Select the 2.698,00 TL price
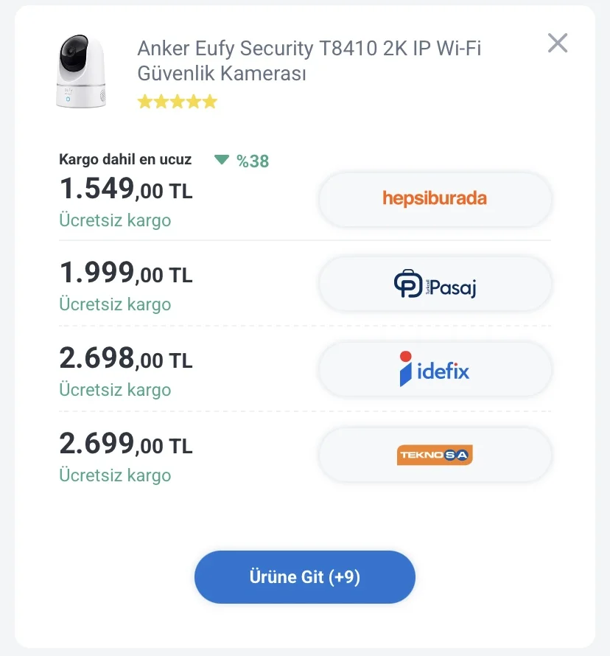 click(125, 360)
